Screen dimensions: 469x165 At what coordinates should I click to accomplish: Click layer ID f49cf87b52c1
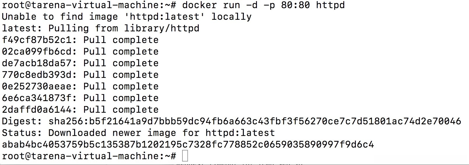39,40
